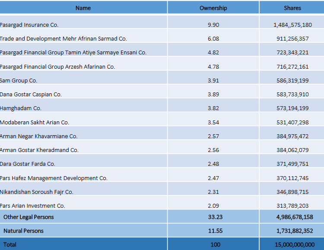
Task: Select the Pasargad Insurance Co. cell
Action: point(29,25)
